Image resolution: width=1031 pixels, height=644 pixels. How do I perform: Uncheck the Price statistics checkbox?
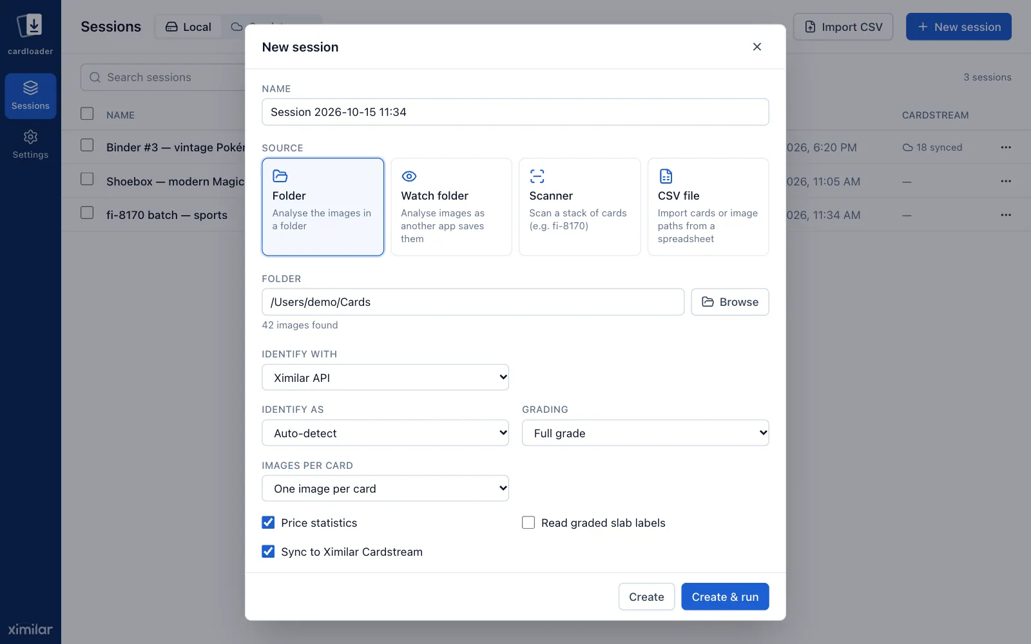[268, 522]
